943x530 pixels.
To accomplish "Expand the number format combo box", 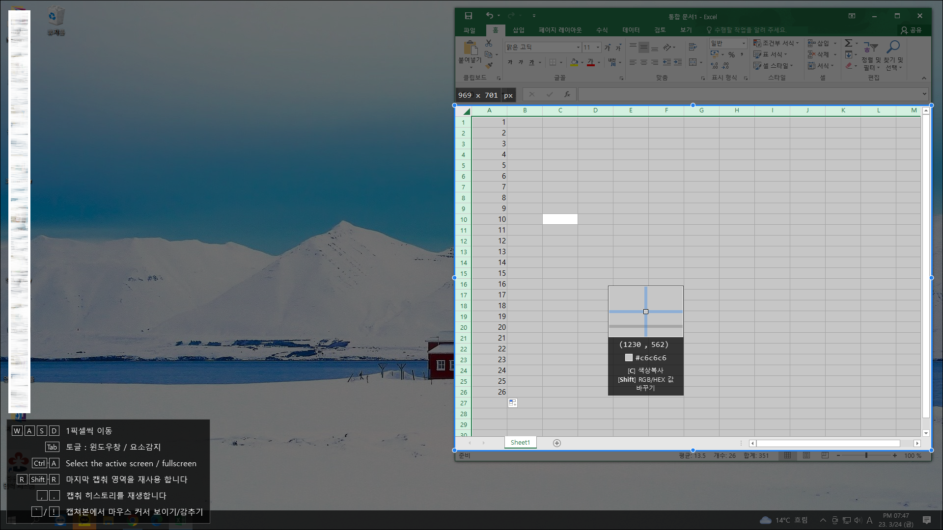I will point(744,43).
